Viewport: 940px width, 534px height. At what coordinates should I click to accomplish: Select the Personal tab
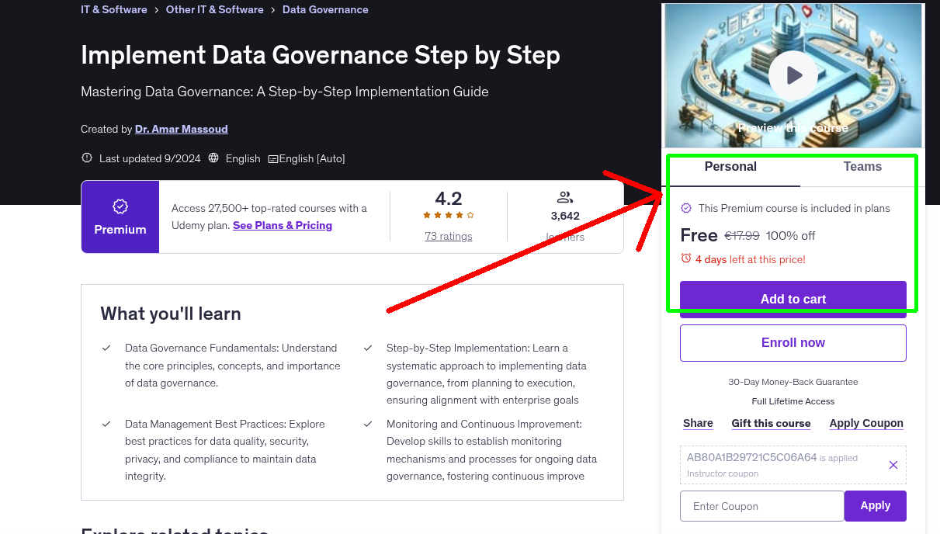pyautogui.click(x=730, y=166)
